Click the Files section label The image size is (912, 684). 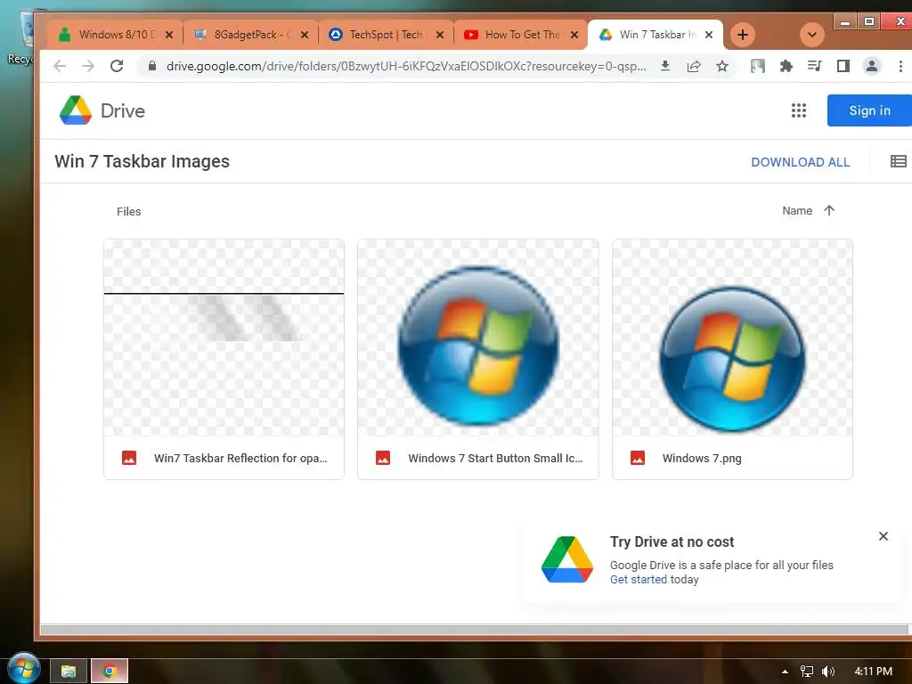click(128, 211)
